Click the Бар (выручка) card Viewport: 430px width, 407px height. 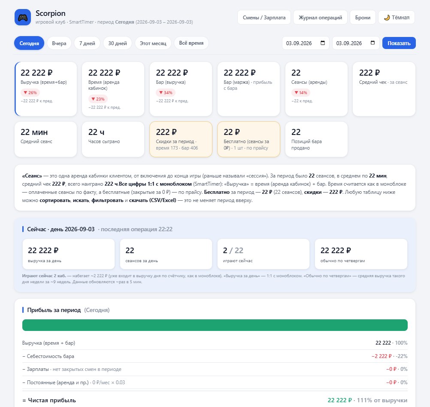coord(181,89)
